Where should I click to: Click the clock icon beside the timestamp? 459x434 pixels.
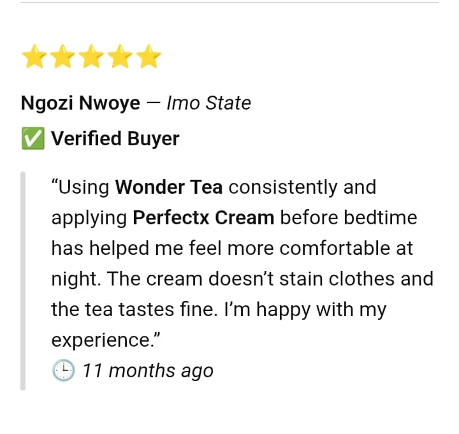[x=63, y=370]
